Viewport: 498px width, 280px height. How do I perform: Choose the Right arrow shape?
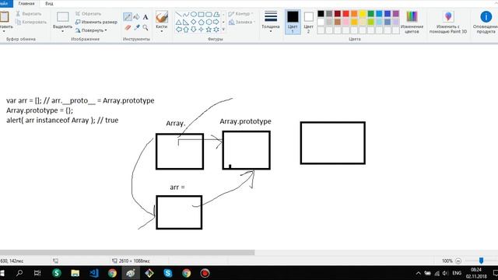coord(216,23)
